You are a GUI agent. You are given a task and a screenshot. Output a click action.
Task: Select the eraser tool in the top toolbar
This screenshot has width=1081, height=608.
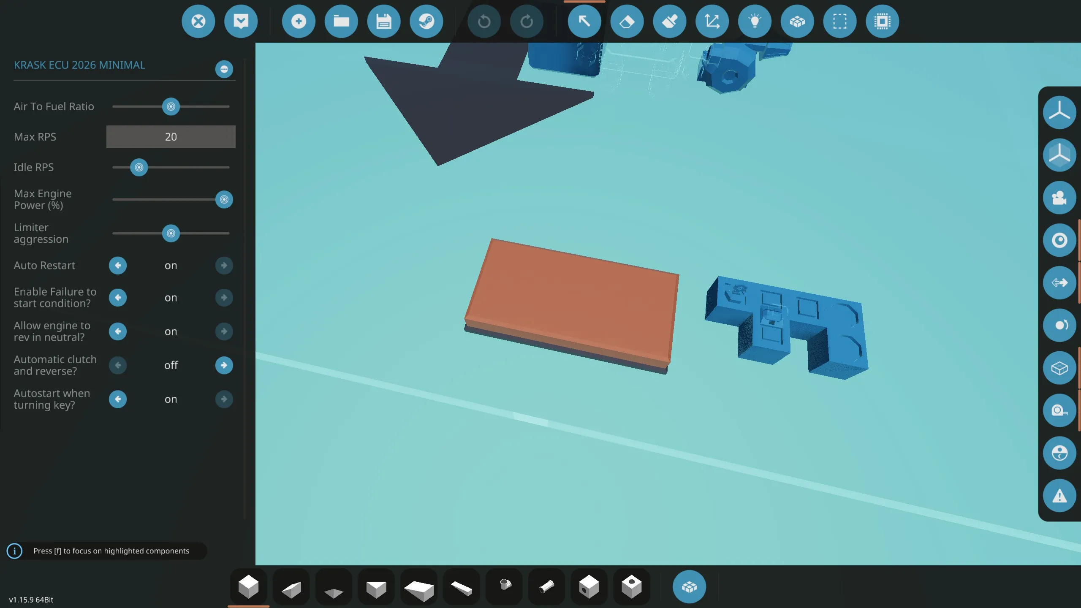627,21
